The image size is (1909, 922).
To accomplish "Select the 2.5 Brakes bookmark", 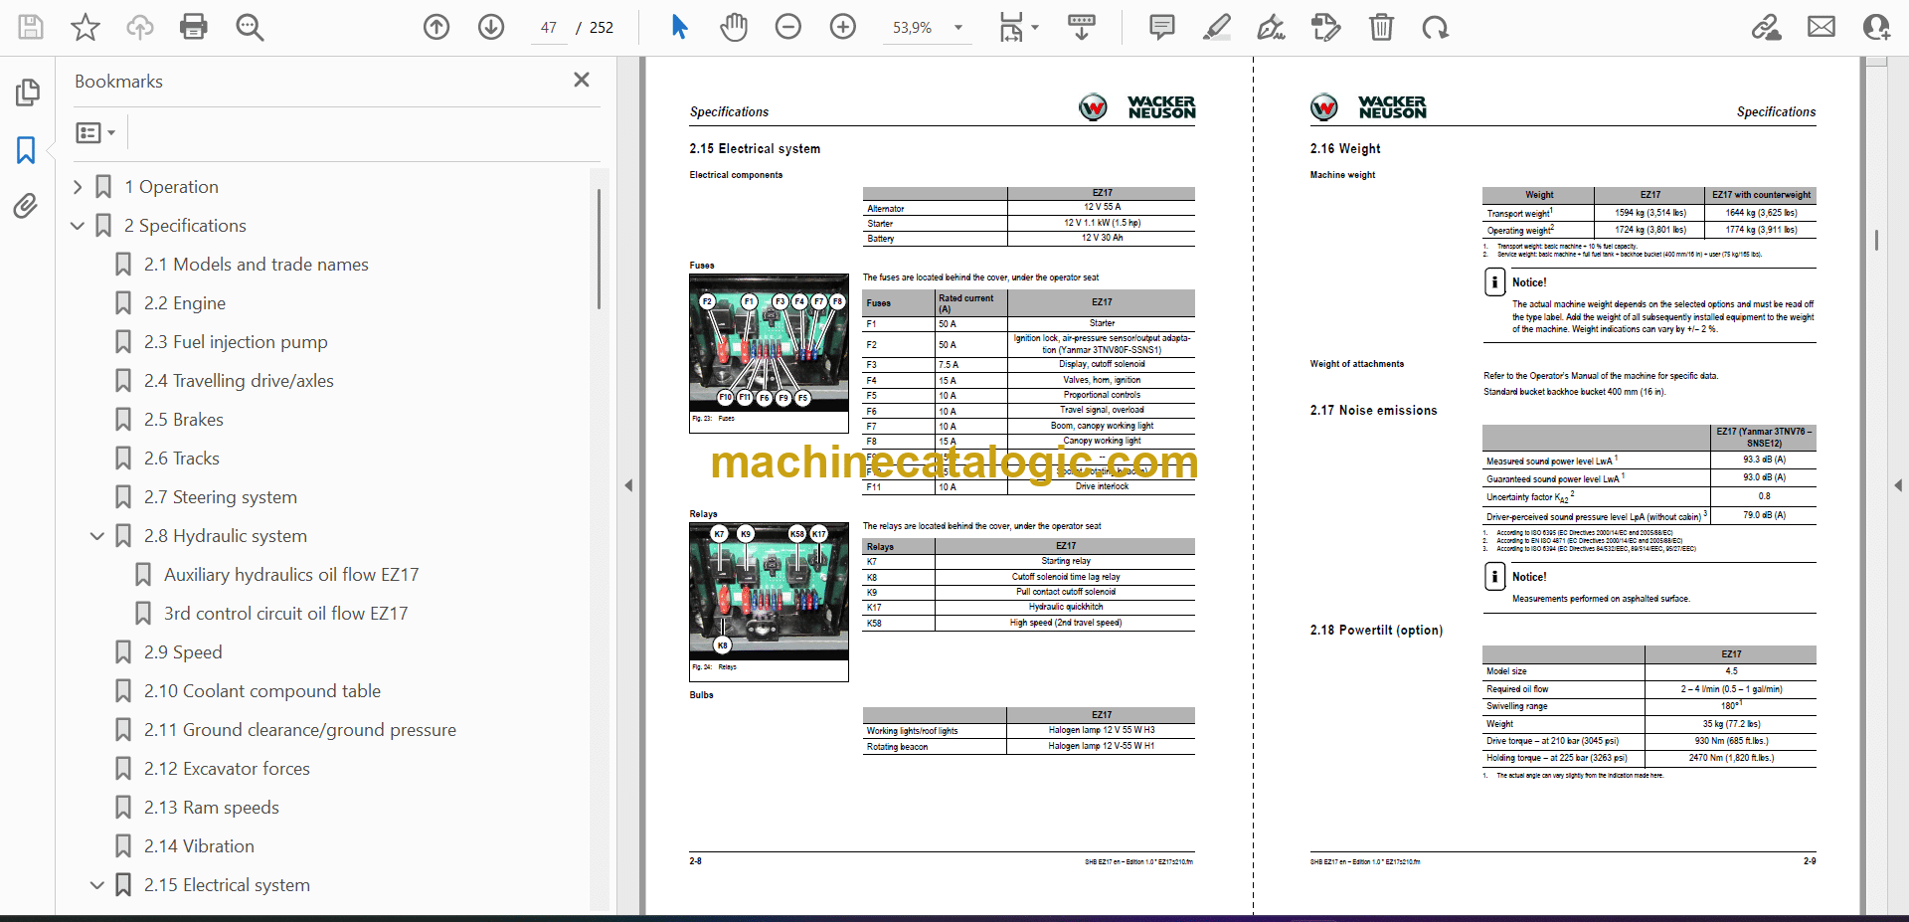I will click(183, 420).
